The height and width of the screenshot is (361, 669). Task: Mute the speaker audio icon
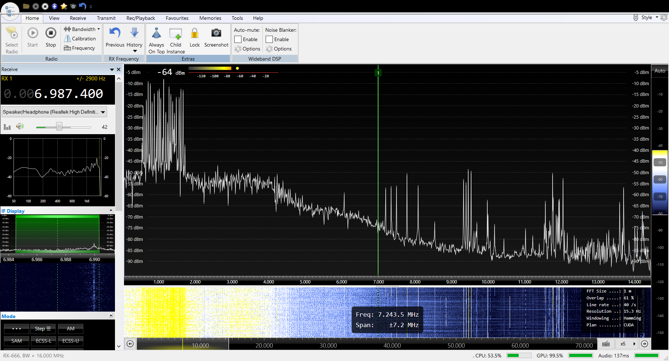[20, 126]
